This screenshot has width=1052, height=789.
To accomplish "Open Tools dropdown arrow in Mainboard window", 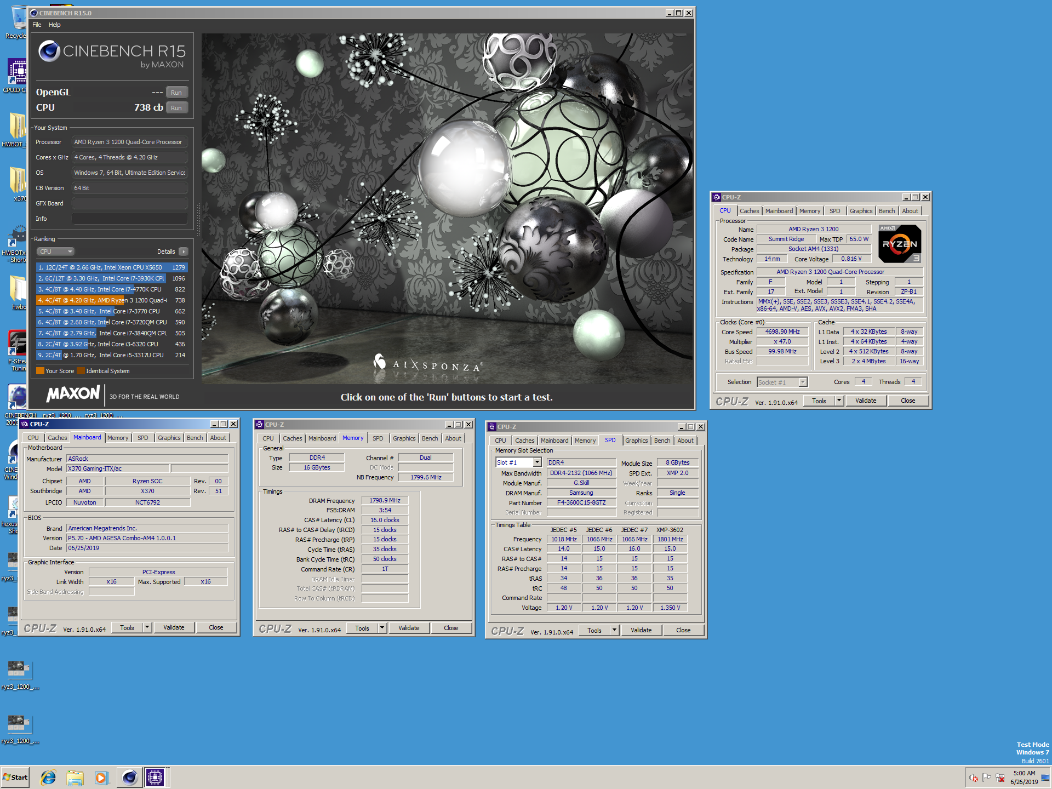I will (147, 627).
